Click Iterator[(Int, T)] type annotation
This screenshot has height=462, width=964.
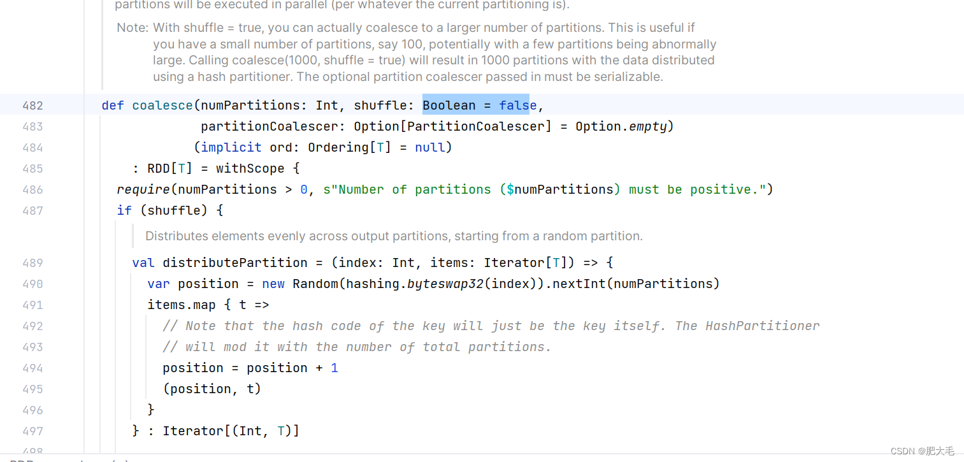[x=231, y=431]
